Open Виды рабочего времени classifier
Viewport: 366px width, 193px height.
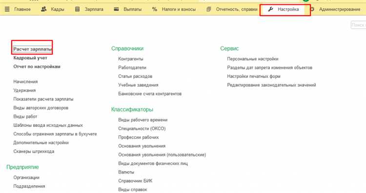pos(143,120)
